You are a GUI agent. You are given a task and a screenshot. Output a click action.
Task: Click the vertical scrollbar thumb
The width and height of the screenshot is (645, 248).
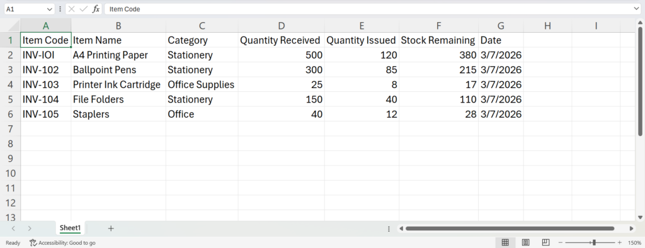[640, 81]
